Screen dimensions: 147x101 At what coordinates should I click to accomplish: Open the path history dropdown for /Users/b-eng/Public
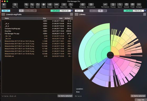[72, 15]
